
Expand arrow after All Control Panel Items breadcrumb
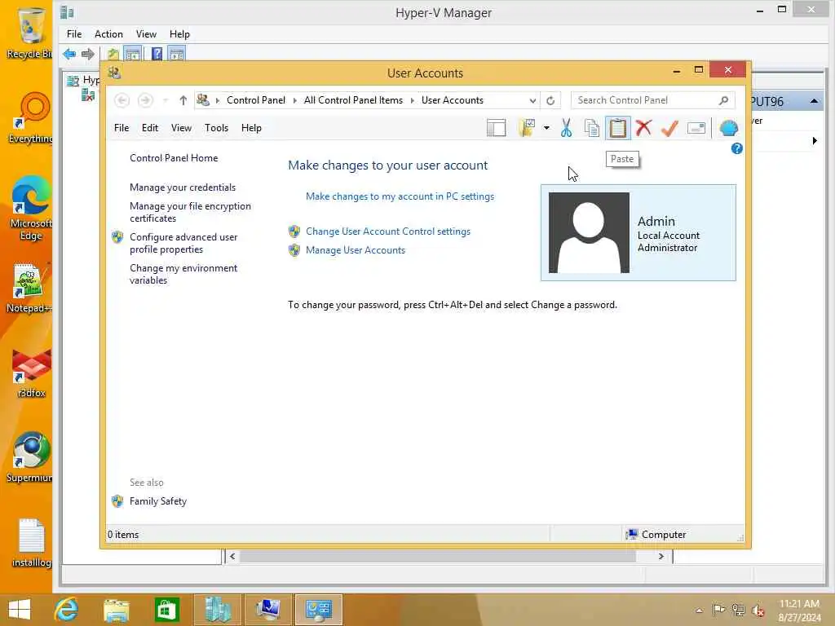412,100
